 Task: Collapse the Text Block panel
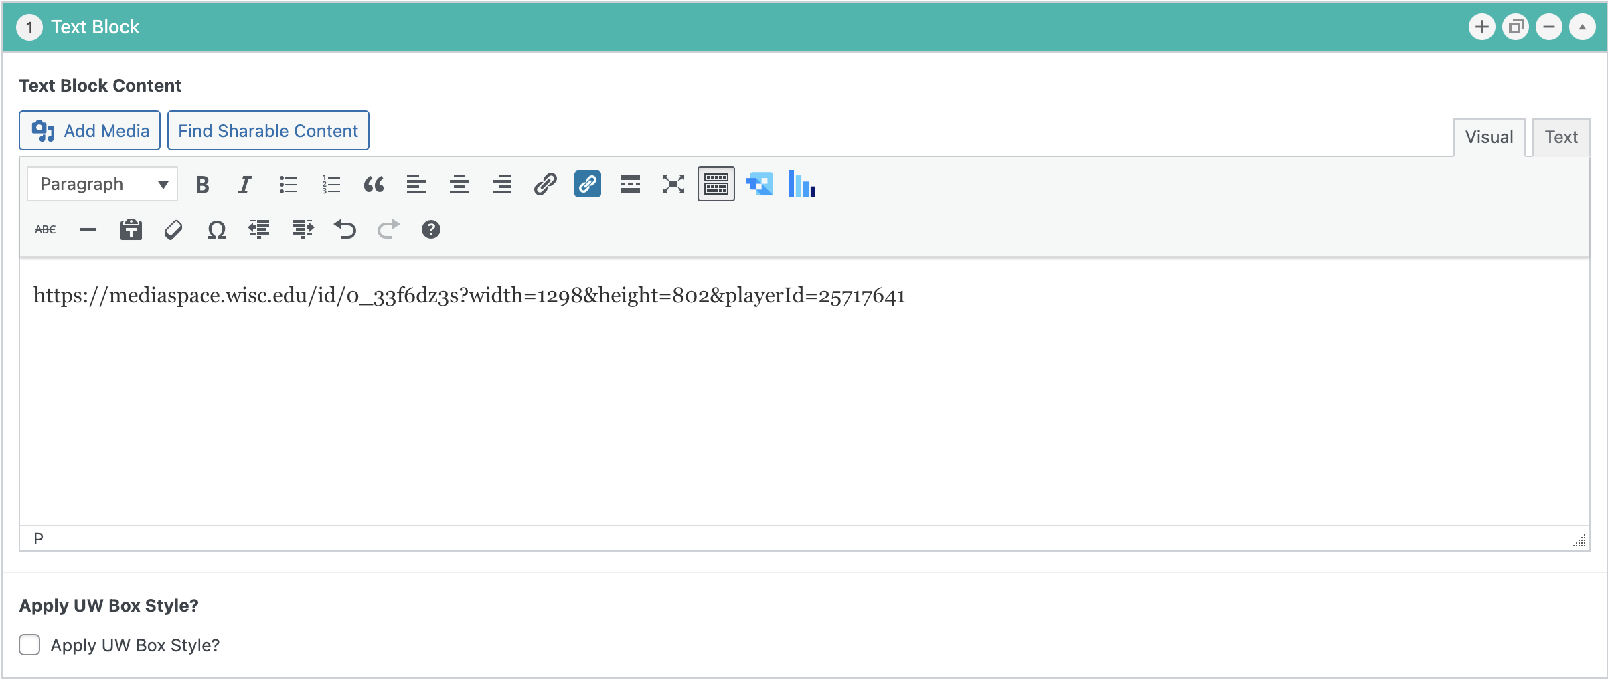[x=1583, y=27]
